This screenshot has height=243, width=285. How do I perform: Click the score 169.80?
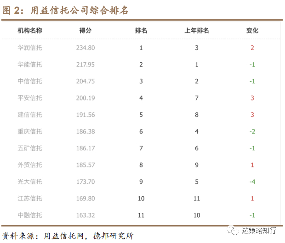click(85, 199)
